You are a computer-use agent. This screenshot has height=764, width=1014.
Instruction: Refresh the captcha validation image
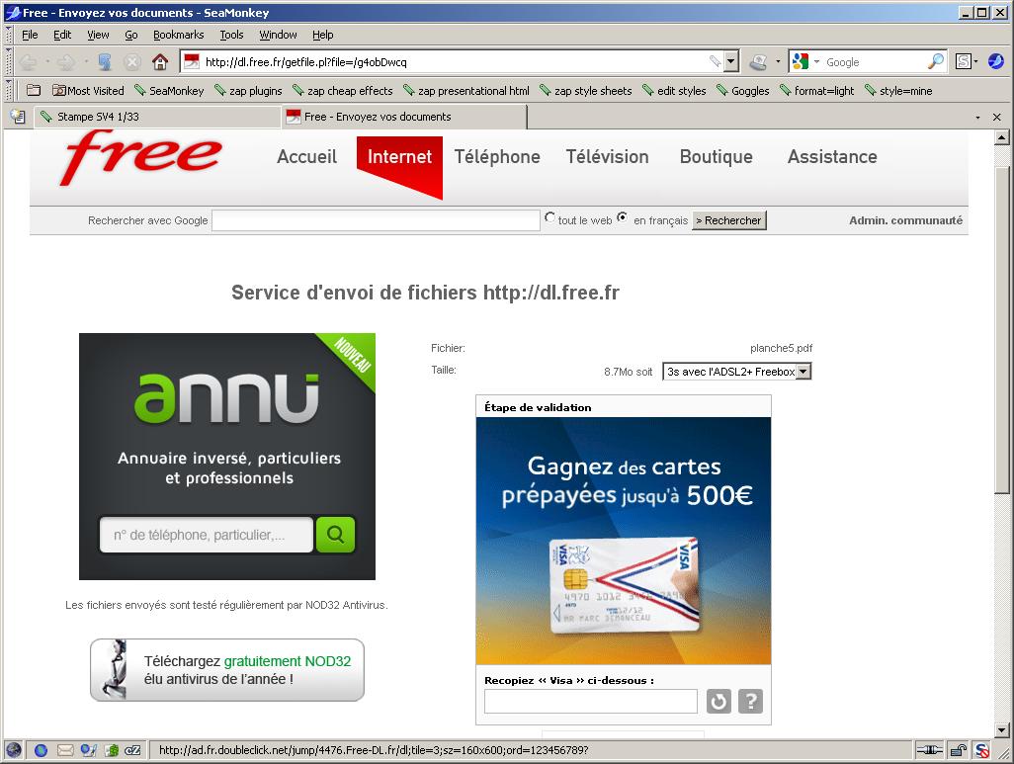pyautogui.click(x=718, y=702)
